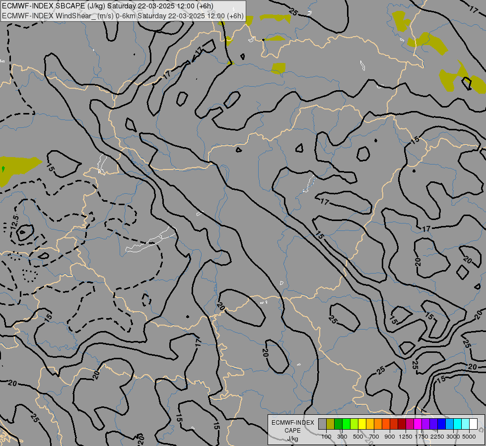Screen dimensions: 486x446
Task: Click the legend value 900
Action: [x=390, y=437]
